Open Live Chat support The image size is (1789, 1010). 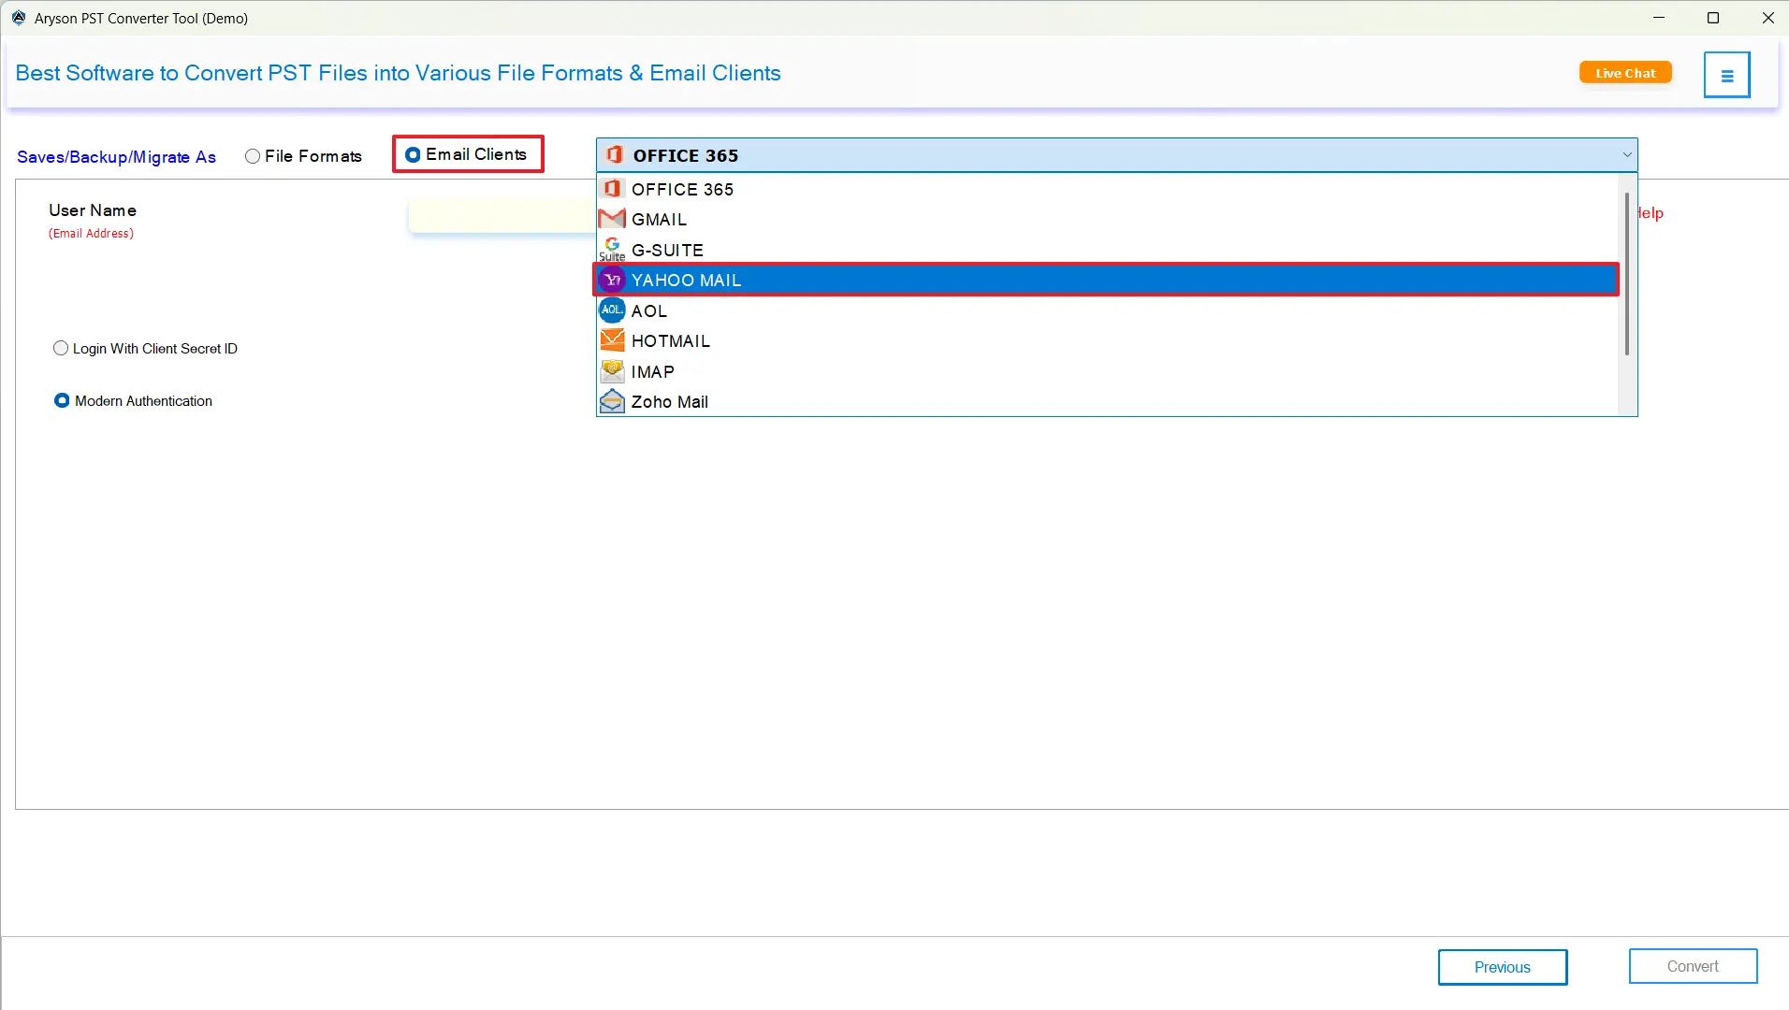pyautogui.click(x=1625, y=73)
